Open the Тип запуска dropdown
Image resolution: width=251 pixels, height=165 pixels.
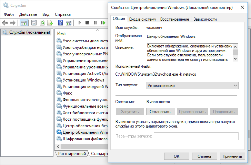coord(192,85)
